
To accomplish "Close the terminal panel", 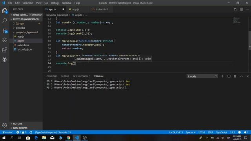I will tap(247, 76).
